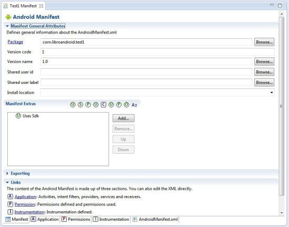
Task: Focus the Shared user id field
Action: point(147,72)
